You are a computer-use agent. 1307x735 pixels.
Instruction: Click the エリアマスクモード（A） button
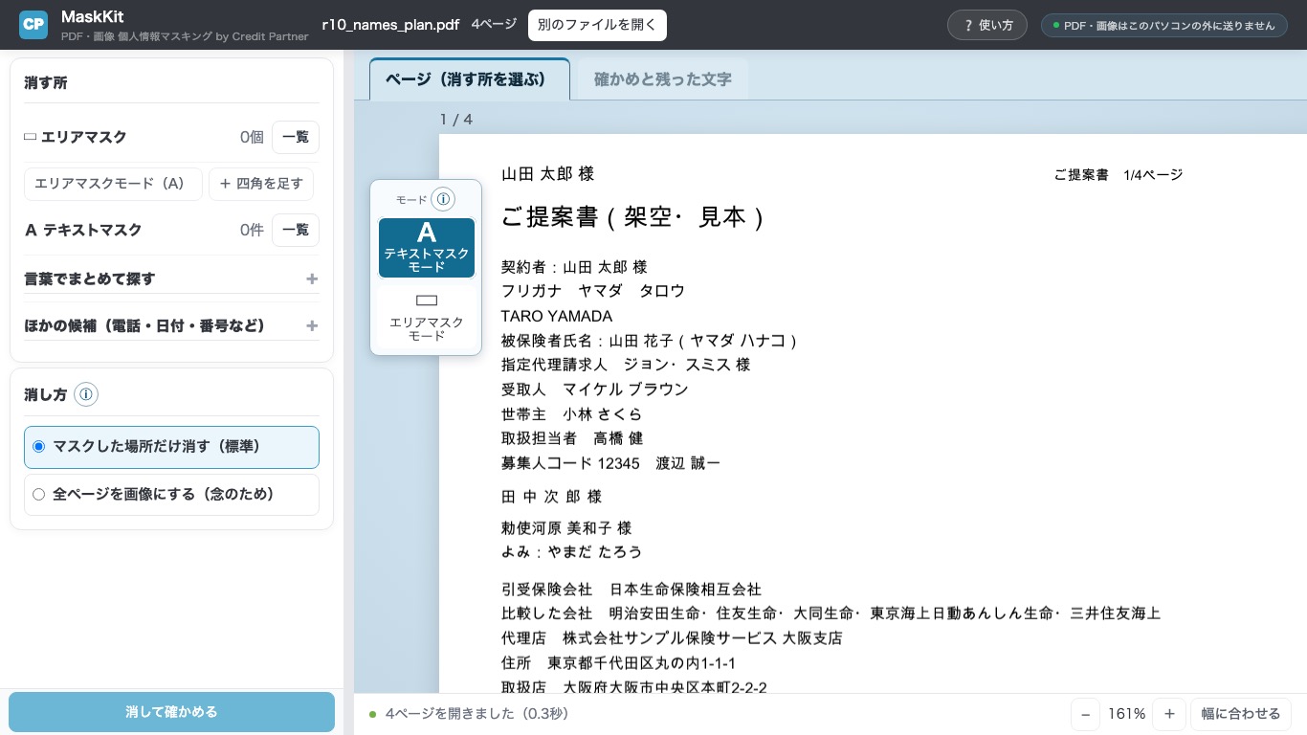click(x=113, y=184)
